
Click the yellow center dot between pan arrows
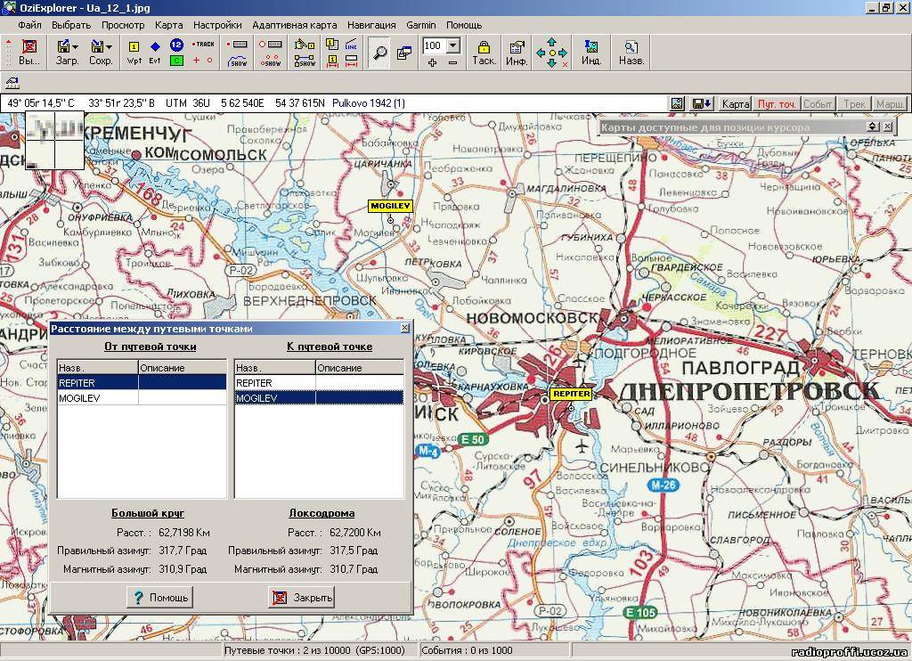click(552, 53)
